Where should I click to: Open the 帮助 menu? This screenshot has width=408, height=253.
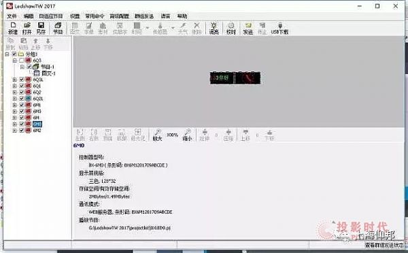[x=182, y=16]
